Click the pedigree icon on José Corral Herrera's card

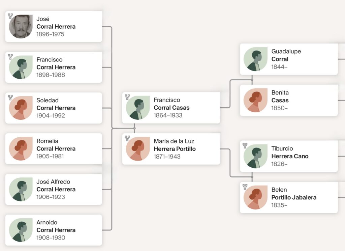tap(10, 16)
